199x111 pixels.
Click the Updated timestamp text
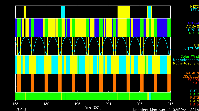(165, 109)
